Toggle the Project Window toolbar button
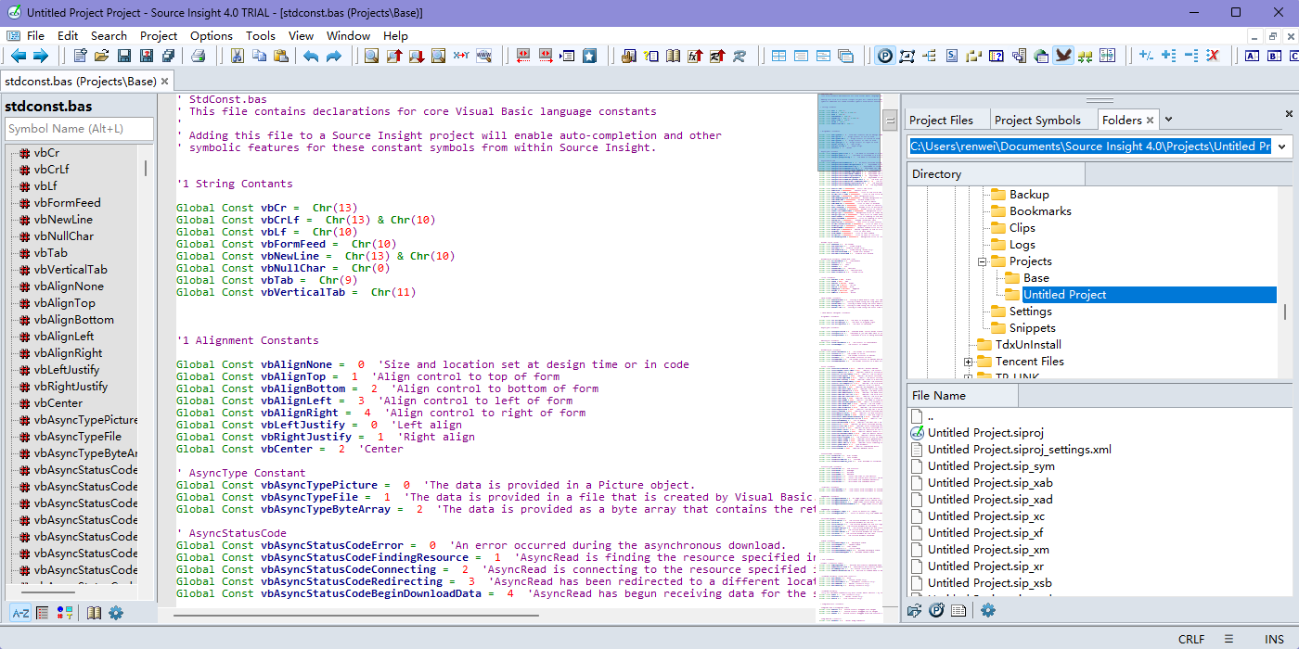1299x649 pixels. [885, 57]
